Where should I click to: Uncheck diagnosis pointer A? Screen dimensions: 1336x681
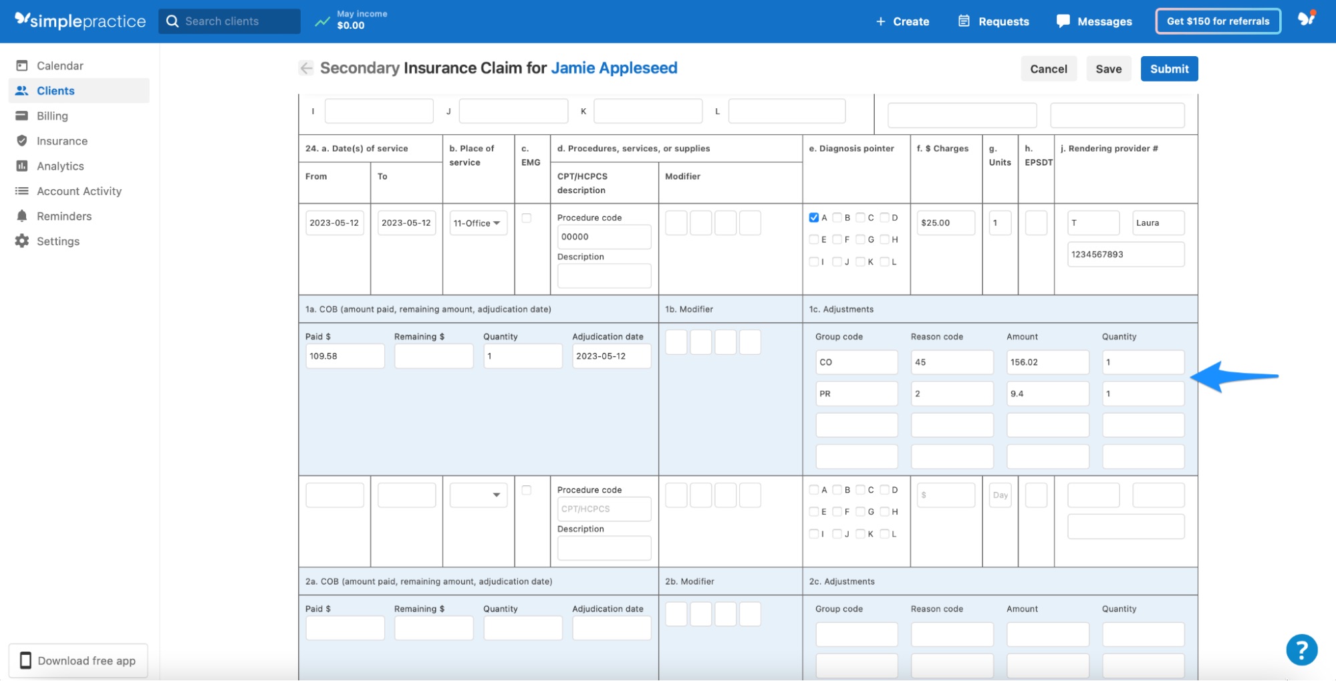tap(813, 217)
